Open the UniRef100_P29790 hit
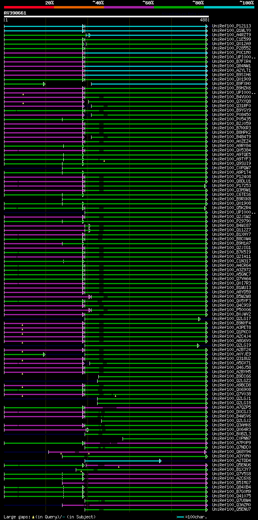Screen dimensions: 258x520 (231, 221)
